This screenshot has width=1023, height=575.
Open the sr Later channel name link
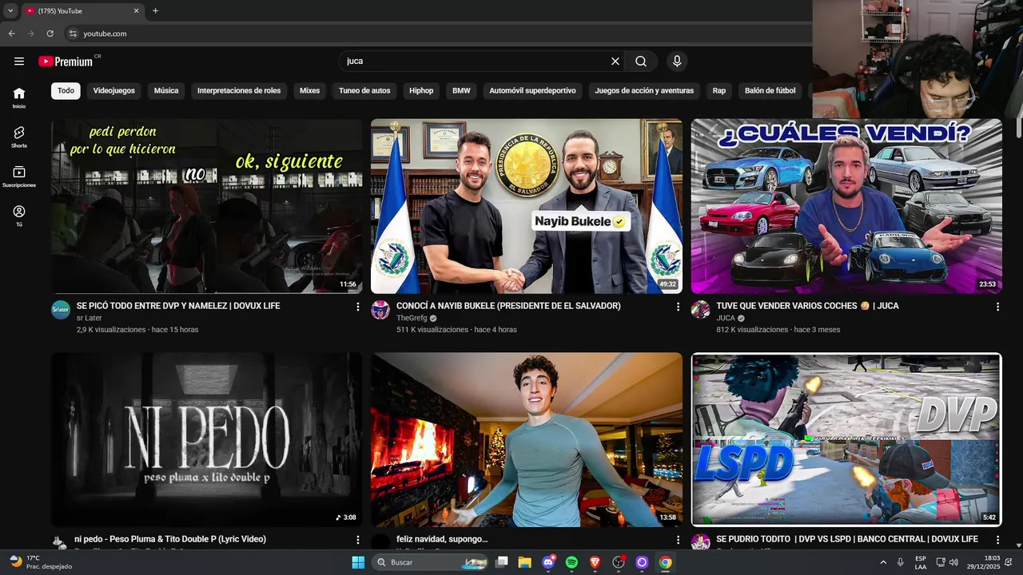[x=90, y=318]
